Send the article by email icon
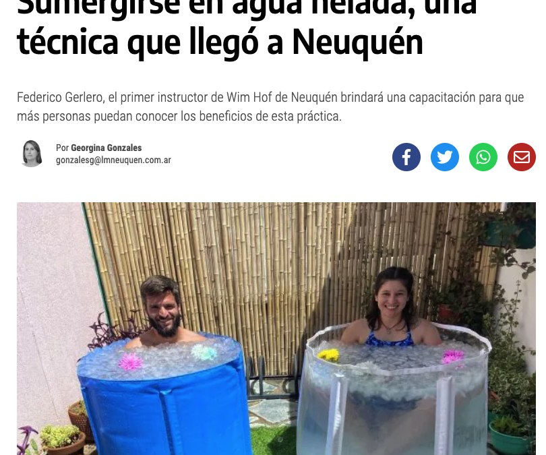Viewport: 546px width, 455px height. (522, 157)
